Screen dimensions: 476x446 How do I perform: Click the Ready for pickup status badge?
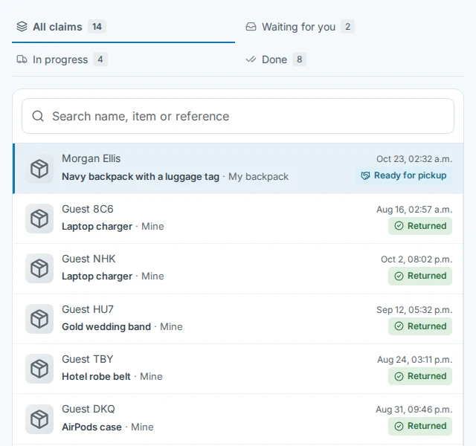coord(404,175)
